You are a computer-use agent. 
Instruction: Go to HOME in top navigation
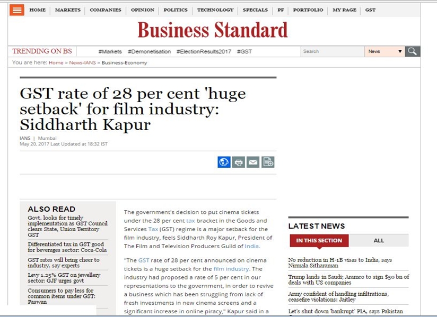[38, 10]
